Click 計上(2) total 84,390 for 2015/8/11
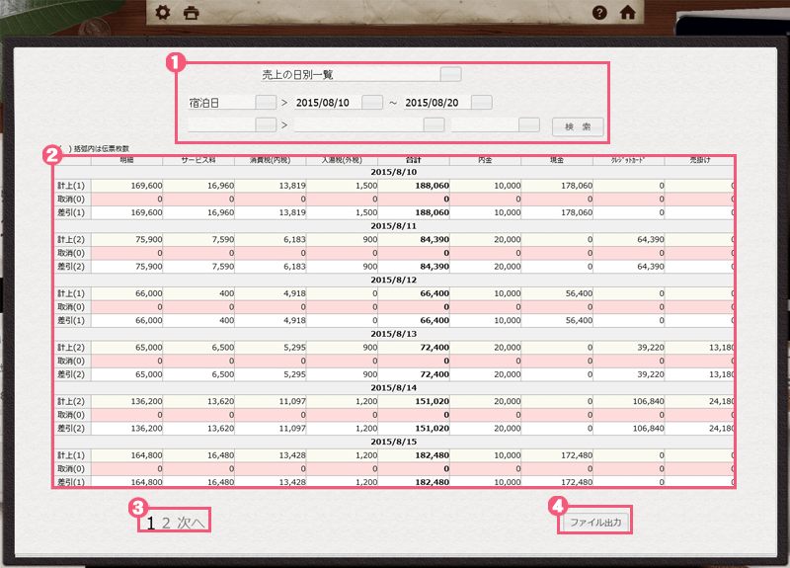The height and width of the screenshot is (568, 790). (x=434, y=239)
